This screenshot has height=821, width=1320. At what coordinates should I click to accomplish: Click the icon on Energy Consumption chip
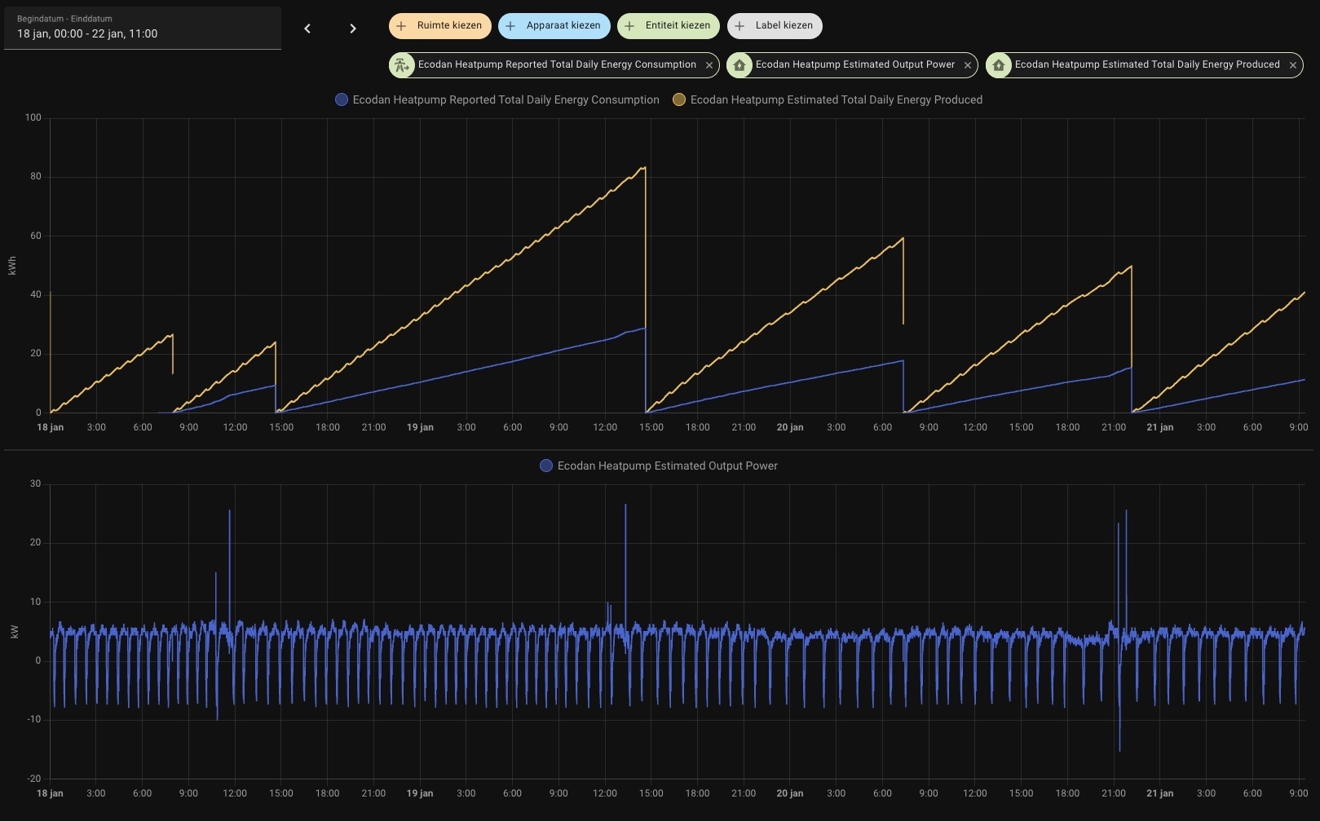401,65
